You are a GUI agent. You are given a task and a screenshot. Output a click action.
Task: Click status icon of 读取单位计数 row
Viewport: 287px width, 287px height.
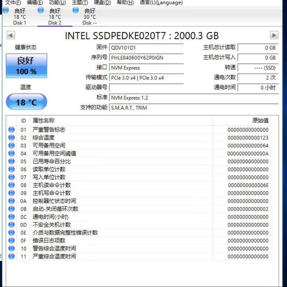coord(11,169)
